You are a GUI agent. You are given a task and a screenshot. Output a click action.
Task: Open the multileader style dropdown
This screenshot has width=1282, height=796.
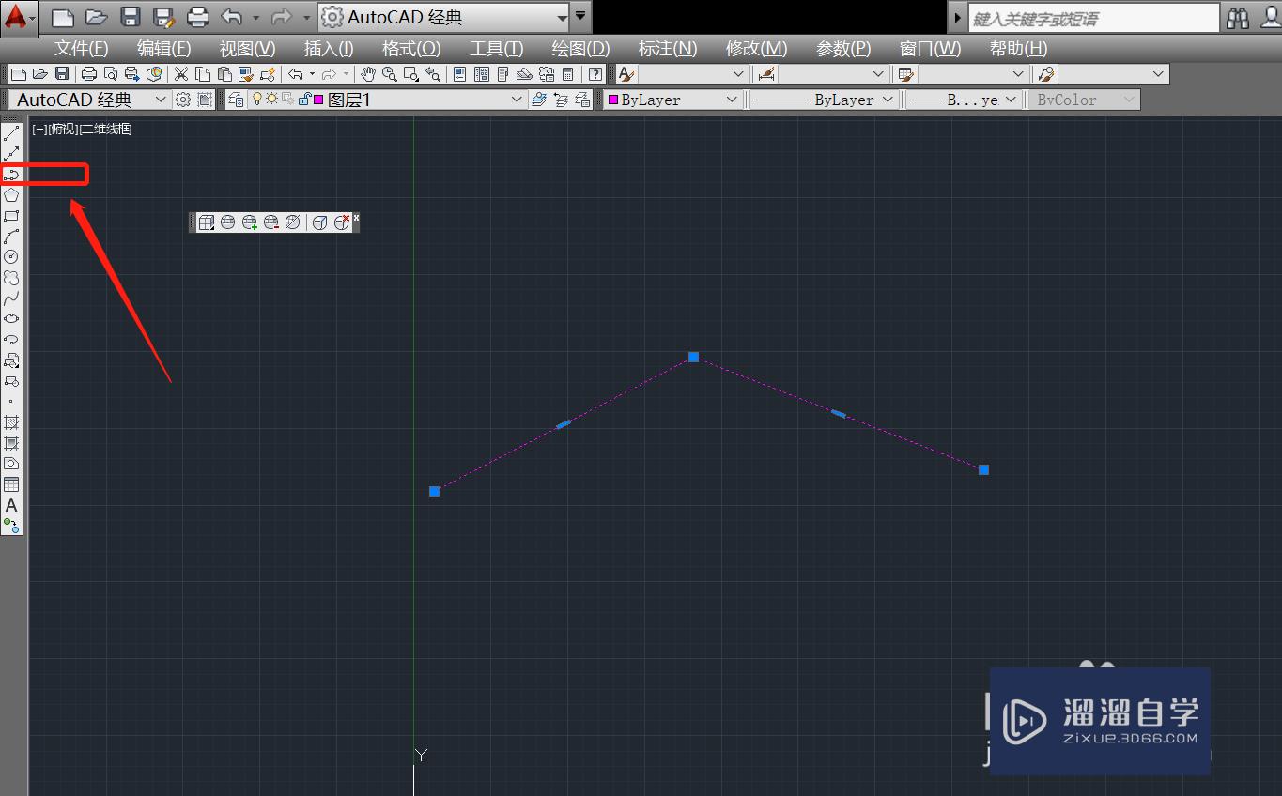[x=1113, y=74]
